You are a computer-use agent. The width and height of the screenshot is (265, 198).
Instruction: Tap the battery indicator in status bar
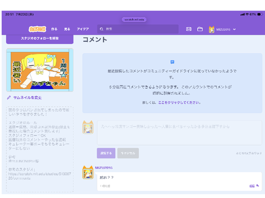click(260, 14)
